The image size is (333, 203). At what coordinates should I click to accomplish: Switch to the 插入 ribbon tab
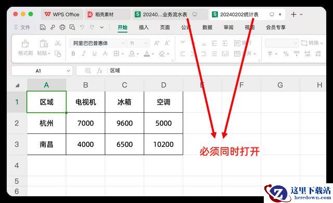tap(144, 28)
